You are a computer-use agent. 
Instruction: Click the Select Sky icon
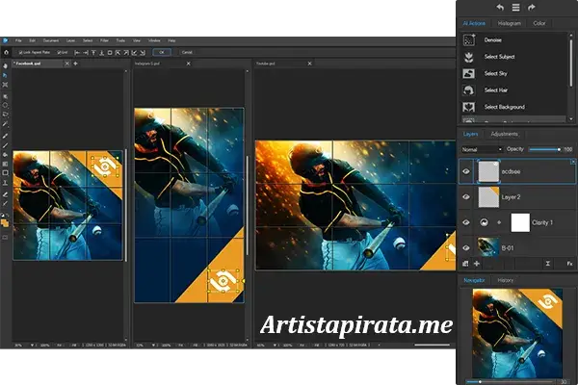tap(469, 73)
